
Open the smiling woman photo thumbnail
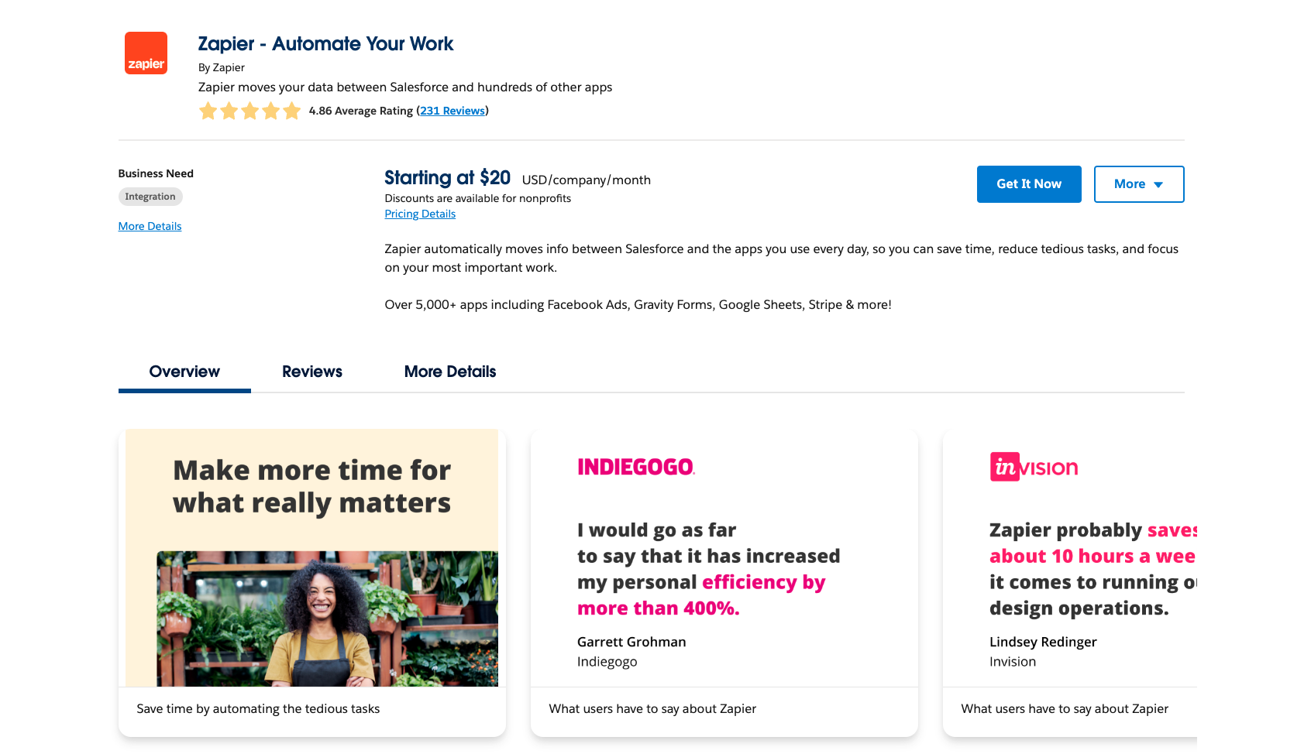(327, 618)
